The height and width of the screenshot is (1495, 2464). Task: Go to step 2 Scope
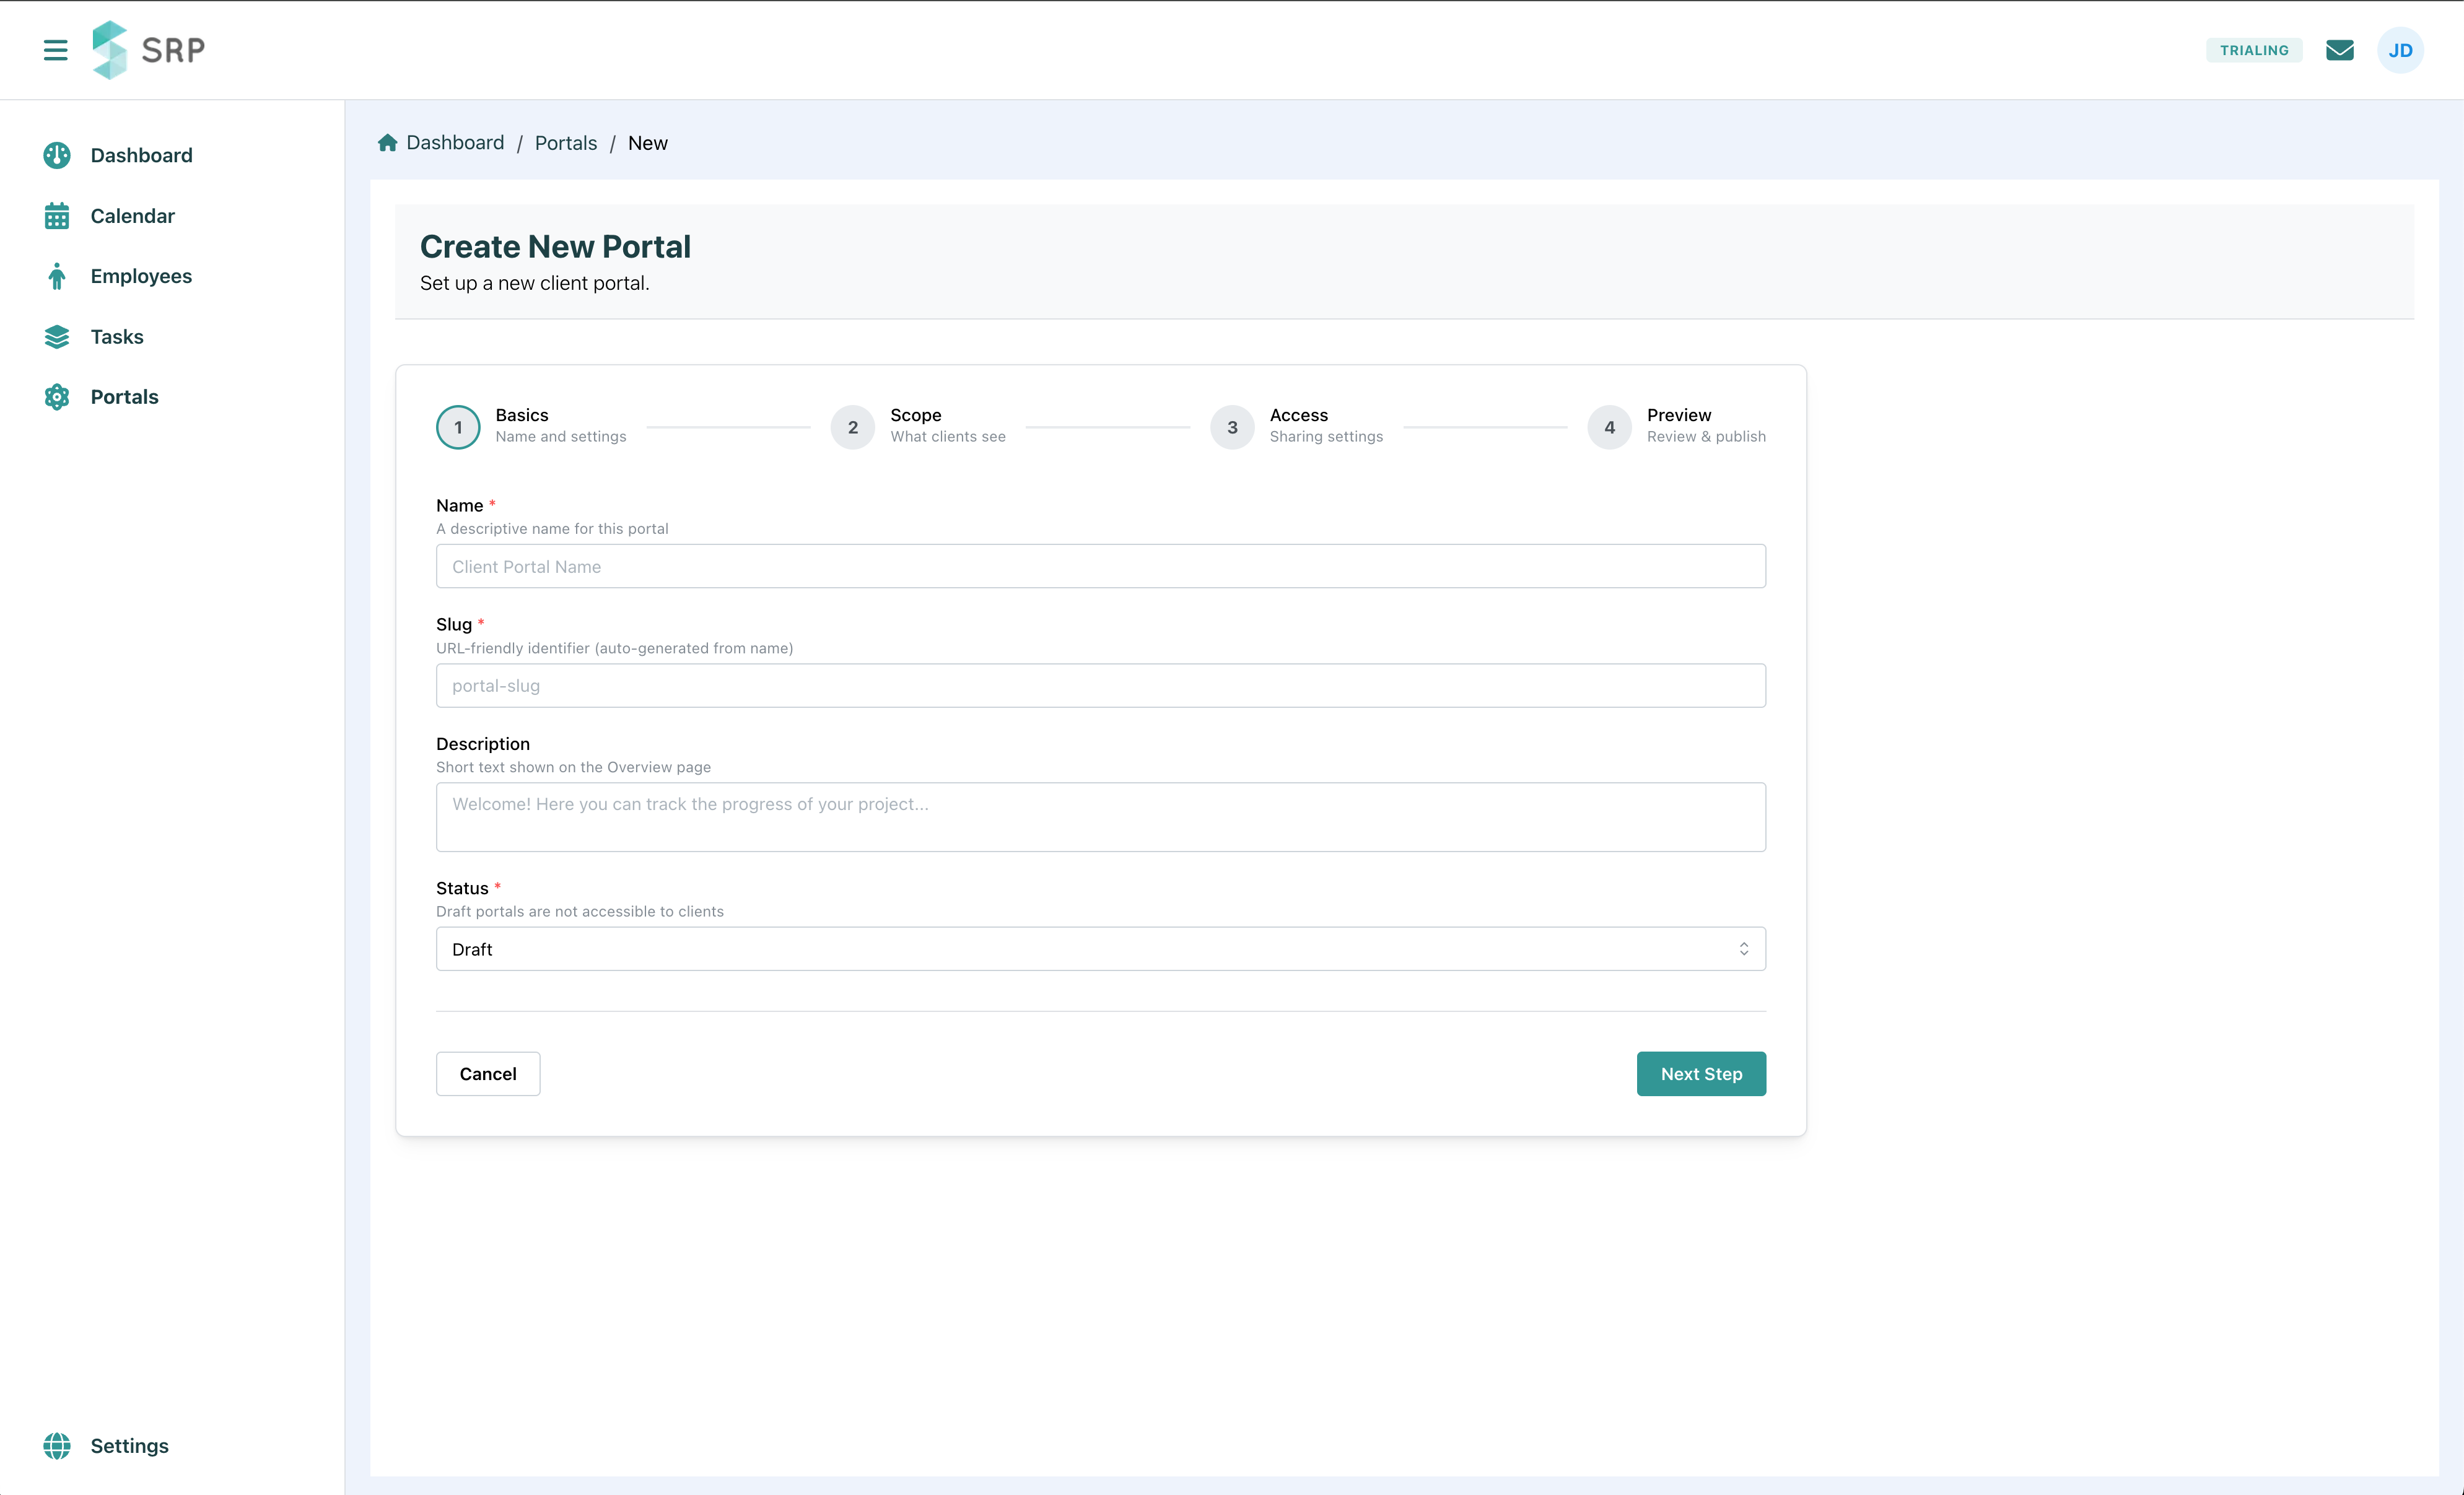pyautogui.click(x=853, y=427)
